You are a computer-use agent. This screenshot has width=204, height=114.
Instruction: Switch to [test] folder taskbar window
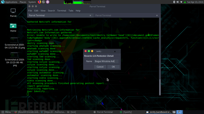click(72, 112)
